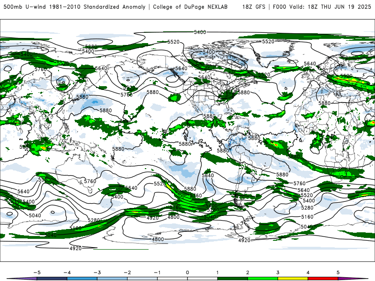This screenshot has height=281, width=375.
Task: Click the medium blue colorbar segment
Action: [82, 279]
